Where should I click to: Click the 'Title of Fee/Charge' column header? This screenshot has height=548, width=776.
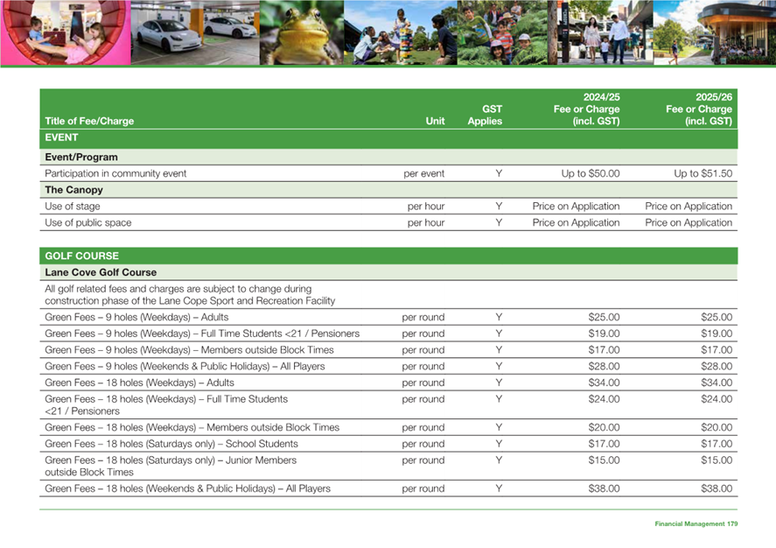pyautogui.click(x=89, y=122)
